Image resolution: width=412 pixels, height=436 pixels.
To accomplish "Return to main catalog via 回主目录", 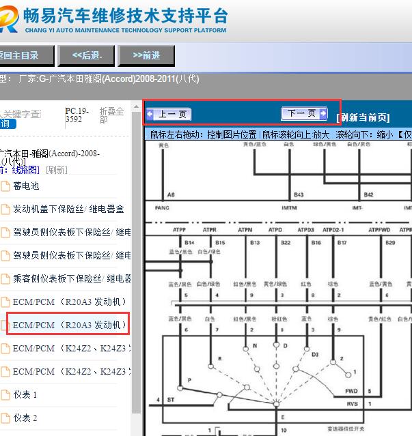I will pyautogui.click(x=27, y=56).
